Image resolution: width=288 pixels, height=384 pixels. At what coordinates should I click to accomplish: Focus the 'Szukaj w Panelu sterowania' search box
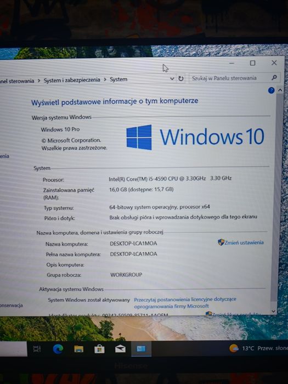(x=234, y=78)
